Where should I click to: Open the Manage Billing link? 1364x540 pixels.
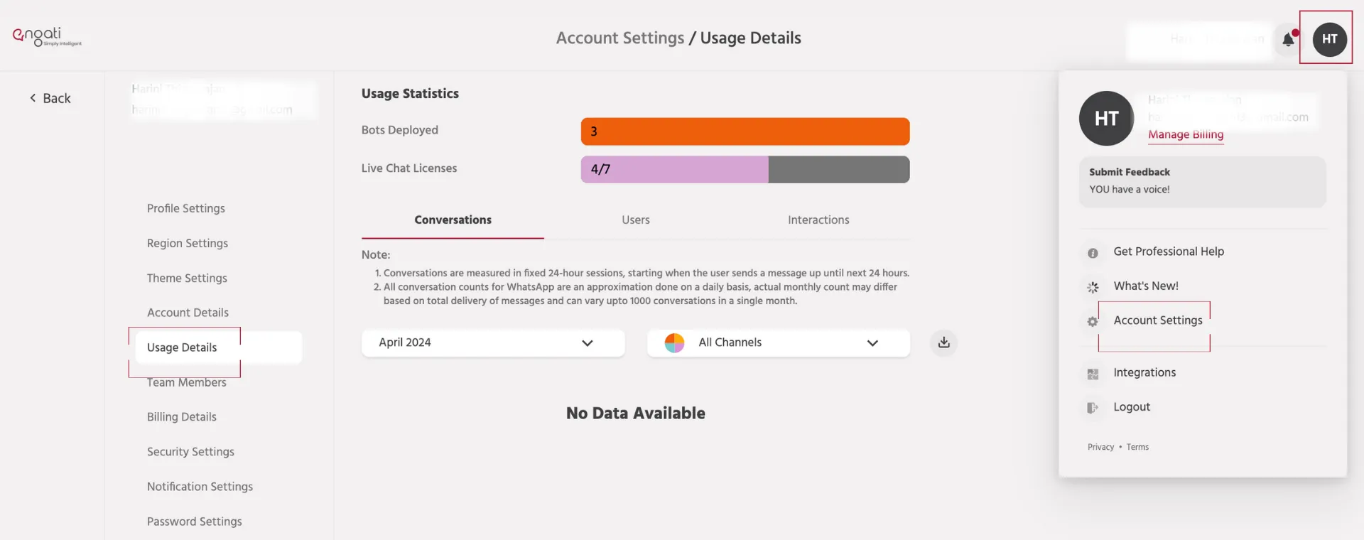[1185, 134]
